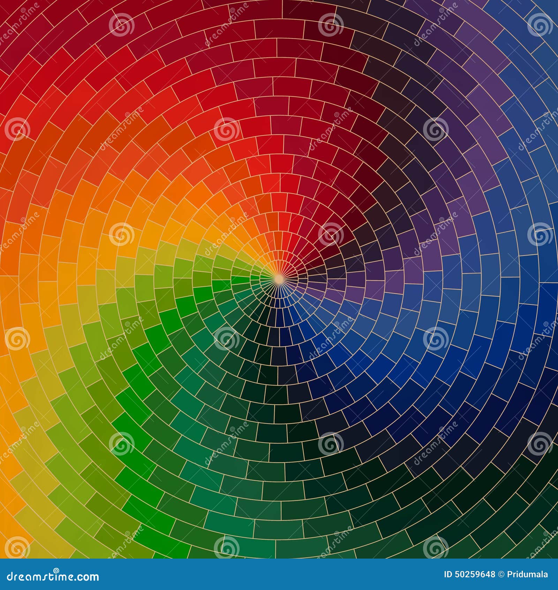
Task: Click the dreamstime spiral logo in top-left corner
Action: 24,10
